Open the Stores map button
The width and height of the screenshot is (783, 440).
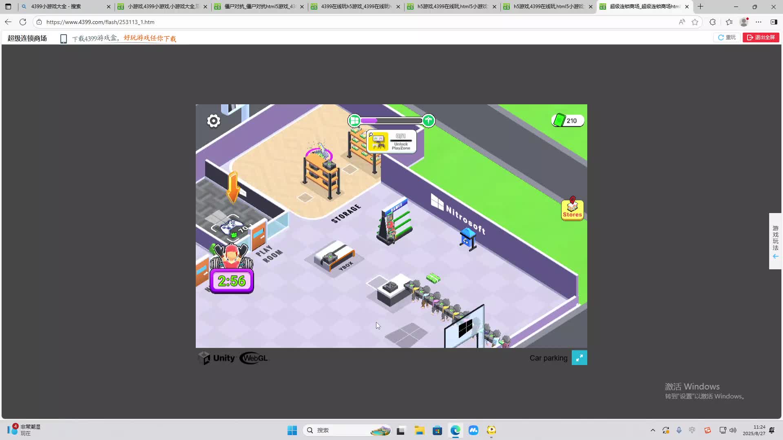click(x=572, y=209)
